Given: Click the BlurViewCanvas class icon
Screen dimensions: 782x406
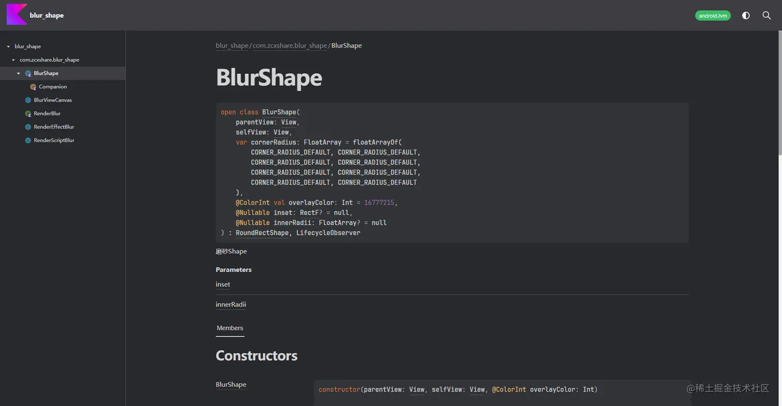Looking at the screenshot, I should pyautogui.click(x=27, y=100).
